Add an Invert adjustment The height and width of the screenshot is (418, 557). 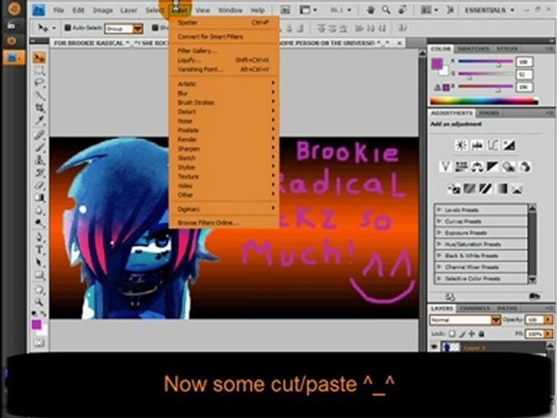[453, 188]
